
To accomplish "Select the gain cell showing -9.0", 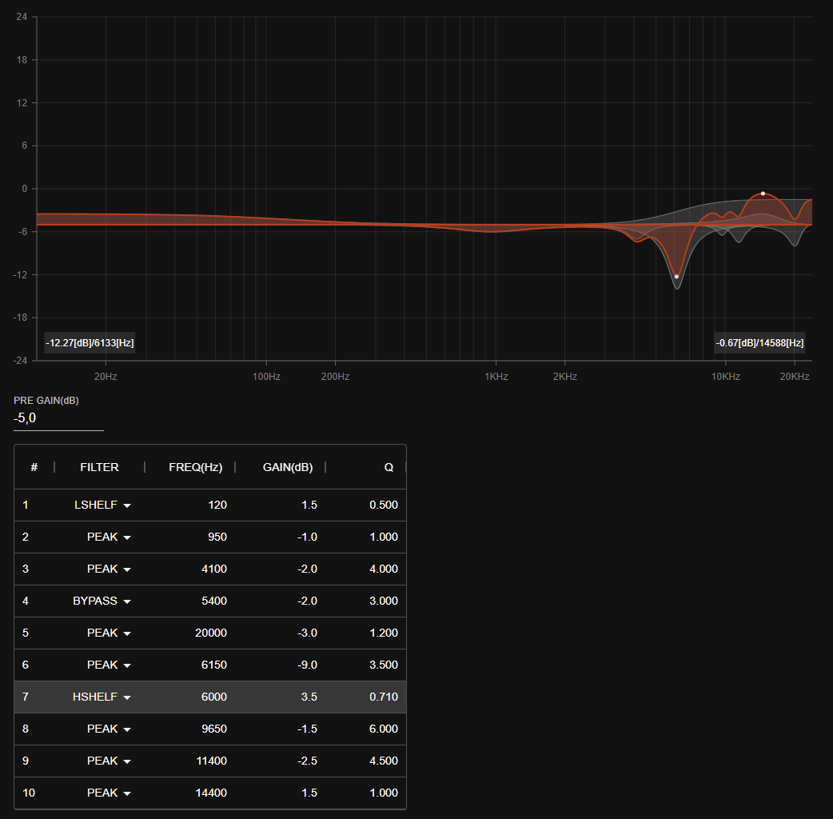I will pyautogui.click(x=308, y=665).
